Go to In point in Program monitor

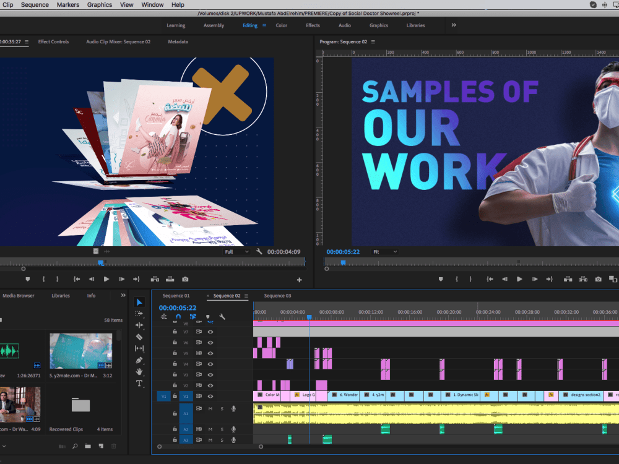(x=490, y=279)
